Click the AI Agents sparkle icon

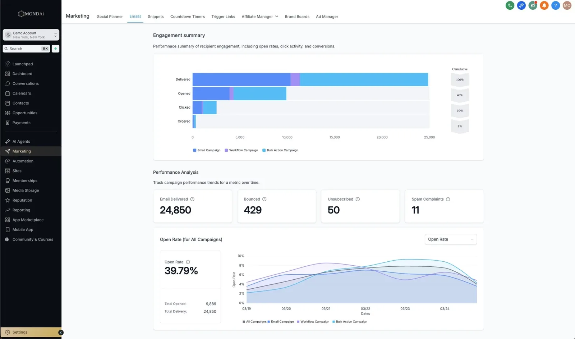pos(8,141)
